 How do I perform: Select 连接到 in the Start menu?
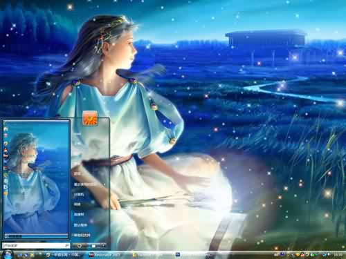click(x=79, y=214)
